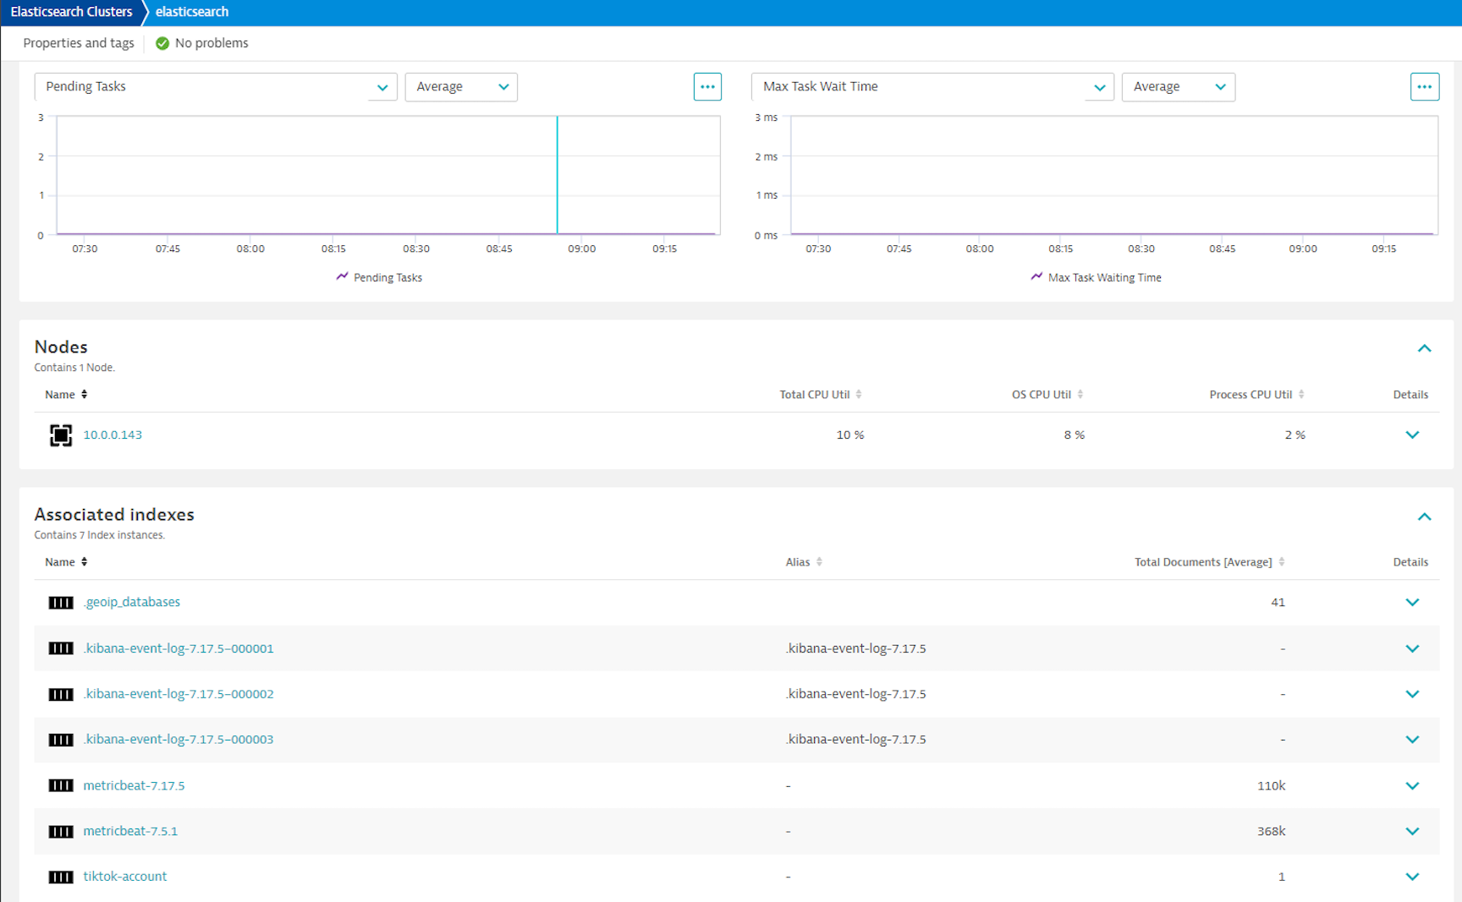The image size is (1462, 902).
Task: Click the green No problems check icon
Action: [x=162, y=43]
